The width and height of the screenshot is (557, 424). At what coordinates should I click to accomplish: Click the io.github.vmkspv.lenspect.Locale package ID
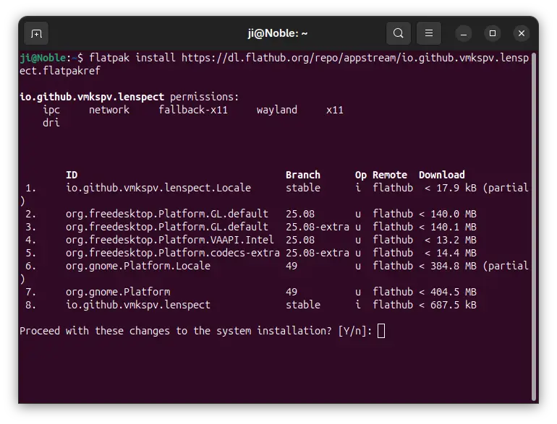pos(158,188)
